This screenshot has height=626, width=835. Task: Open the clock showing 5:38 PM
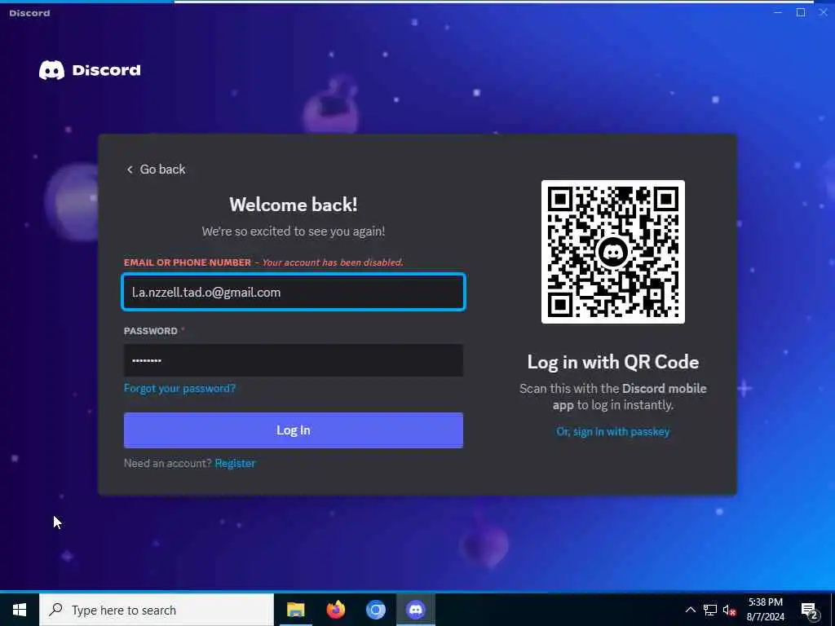tap(765, 610)
